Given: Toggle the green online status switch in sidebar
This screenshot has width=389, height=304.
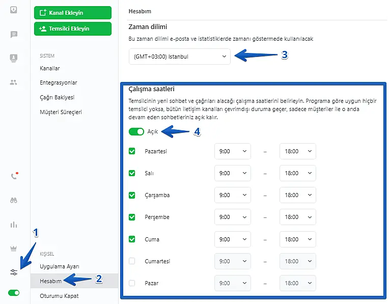Looking at the screenshot, I should tap(14, 293).
